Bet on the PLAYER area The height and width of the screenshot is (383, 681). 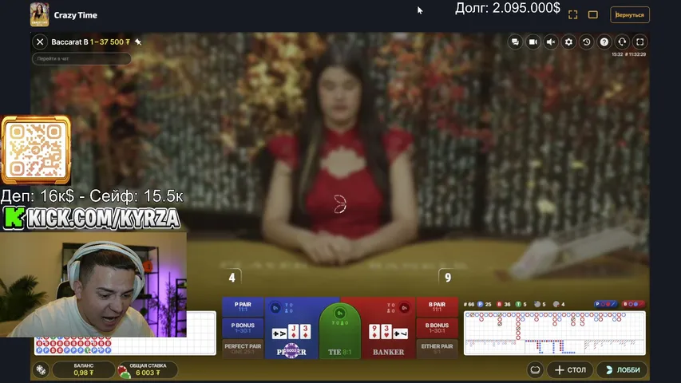pos(292,328)
